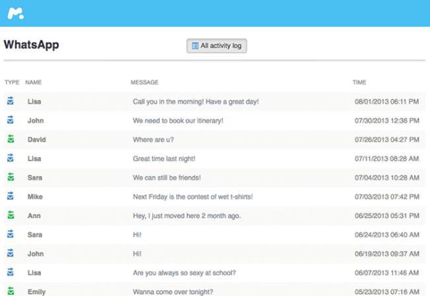Click the type icon in John's itinerary row
430x296 pixels.
(x=11, y=120)
